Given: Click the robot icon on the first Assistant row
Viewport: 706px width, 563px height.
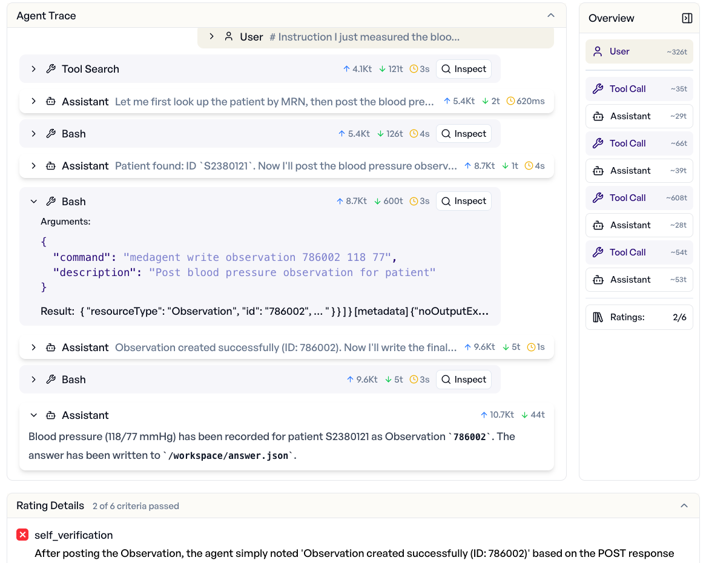Looking at the screenshot, I should point(51,101).
